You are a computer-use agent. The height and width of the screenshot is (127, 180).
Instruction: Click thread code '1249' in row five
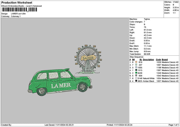(159, 73)
